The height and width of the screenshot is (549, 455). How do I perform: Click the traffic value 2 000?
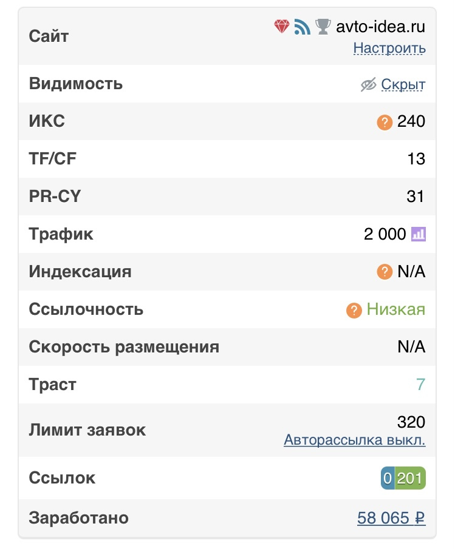(385, 234)
